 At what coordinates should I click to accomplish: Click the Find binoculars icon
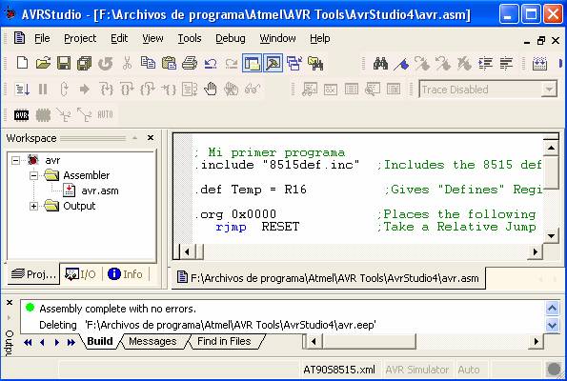pos(380,64)
